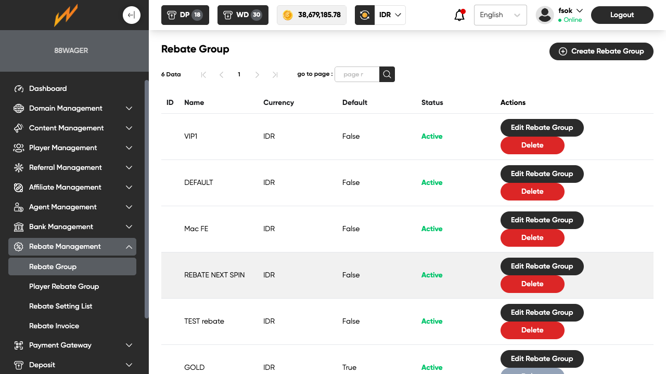Expand Deposit menu chevron

pos(129,365)
